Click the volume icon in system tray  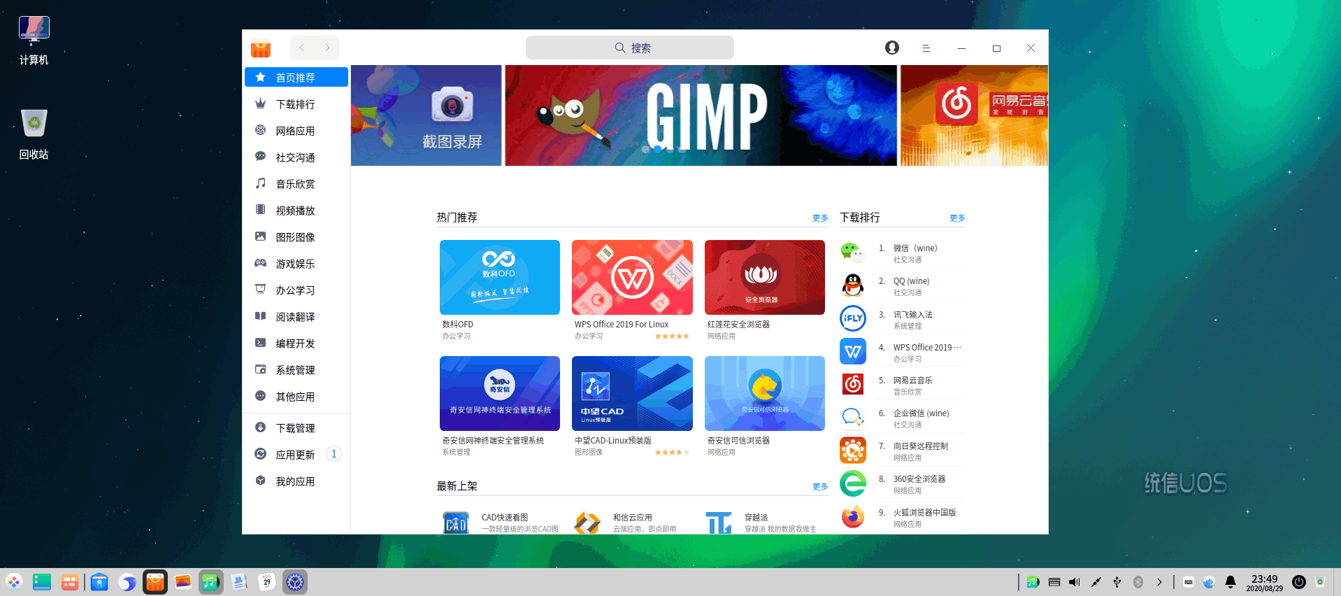[x=1075, y=582]
